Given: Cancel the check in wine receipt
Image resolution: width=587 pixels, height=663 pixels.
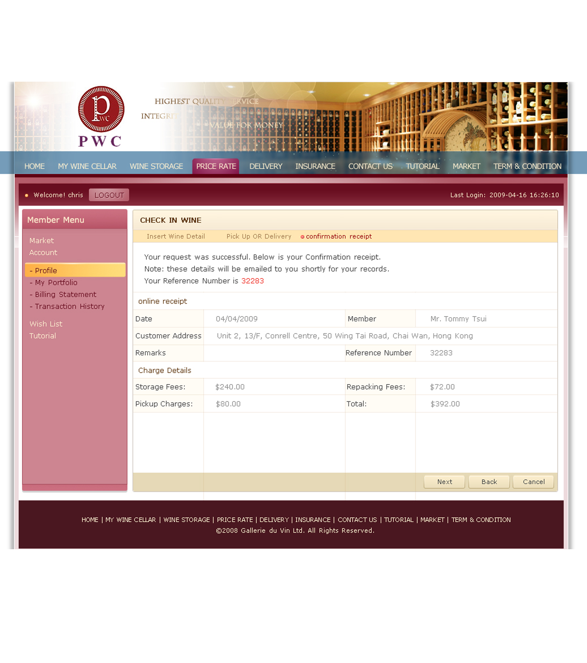Looking at the screenshot, I should 533,482.
